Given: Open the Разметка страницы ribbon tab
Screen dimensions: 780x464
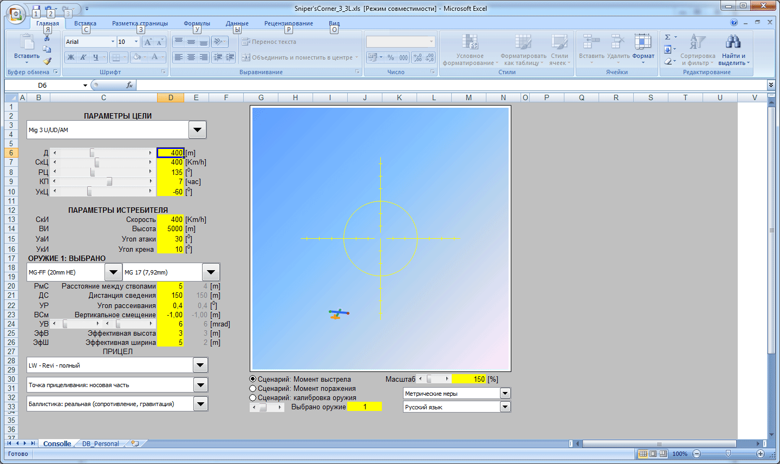Looking at the screenshot, I should 140,23.
